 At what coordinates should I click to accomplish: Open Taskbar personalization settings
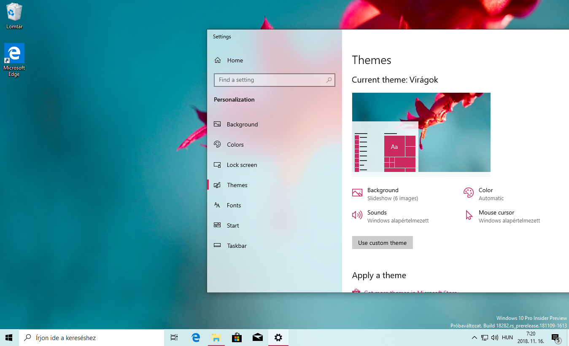236,246
